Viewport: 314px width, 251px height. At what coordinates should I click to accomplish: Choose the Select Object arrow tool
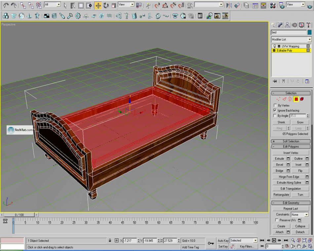click(x=65, y=5)
